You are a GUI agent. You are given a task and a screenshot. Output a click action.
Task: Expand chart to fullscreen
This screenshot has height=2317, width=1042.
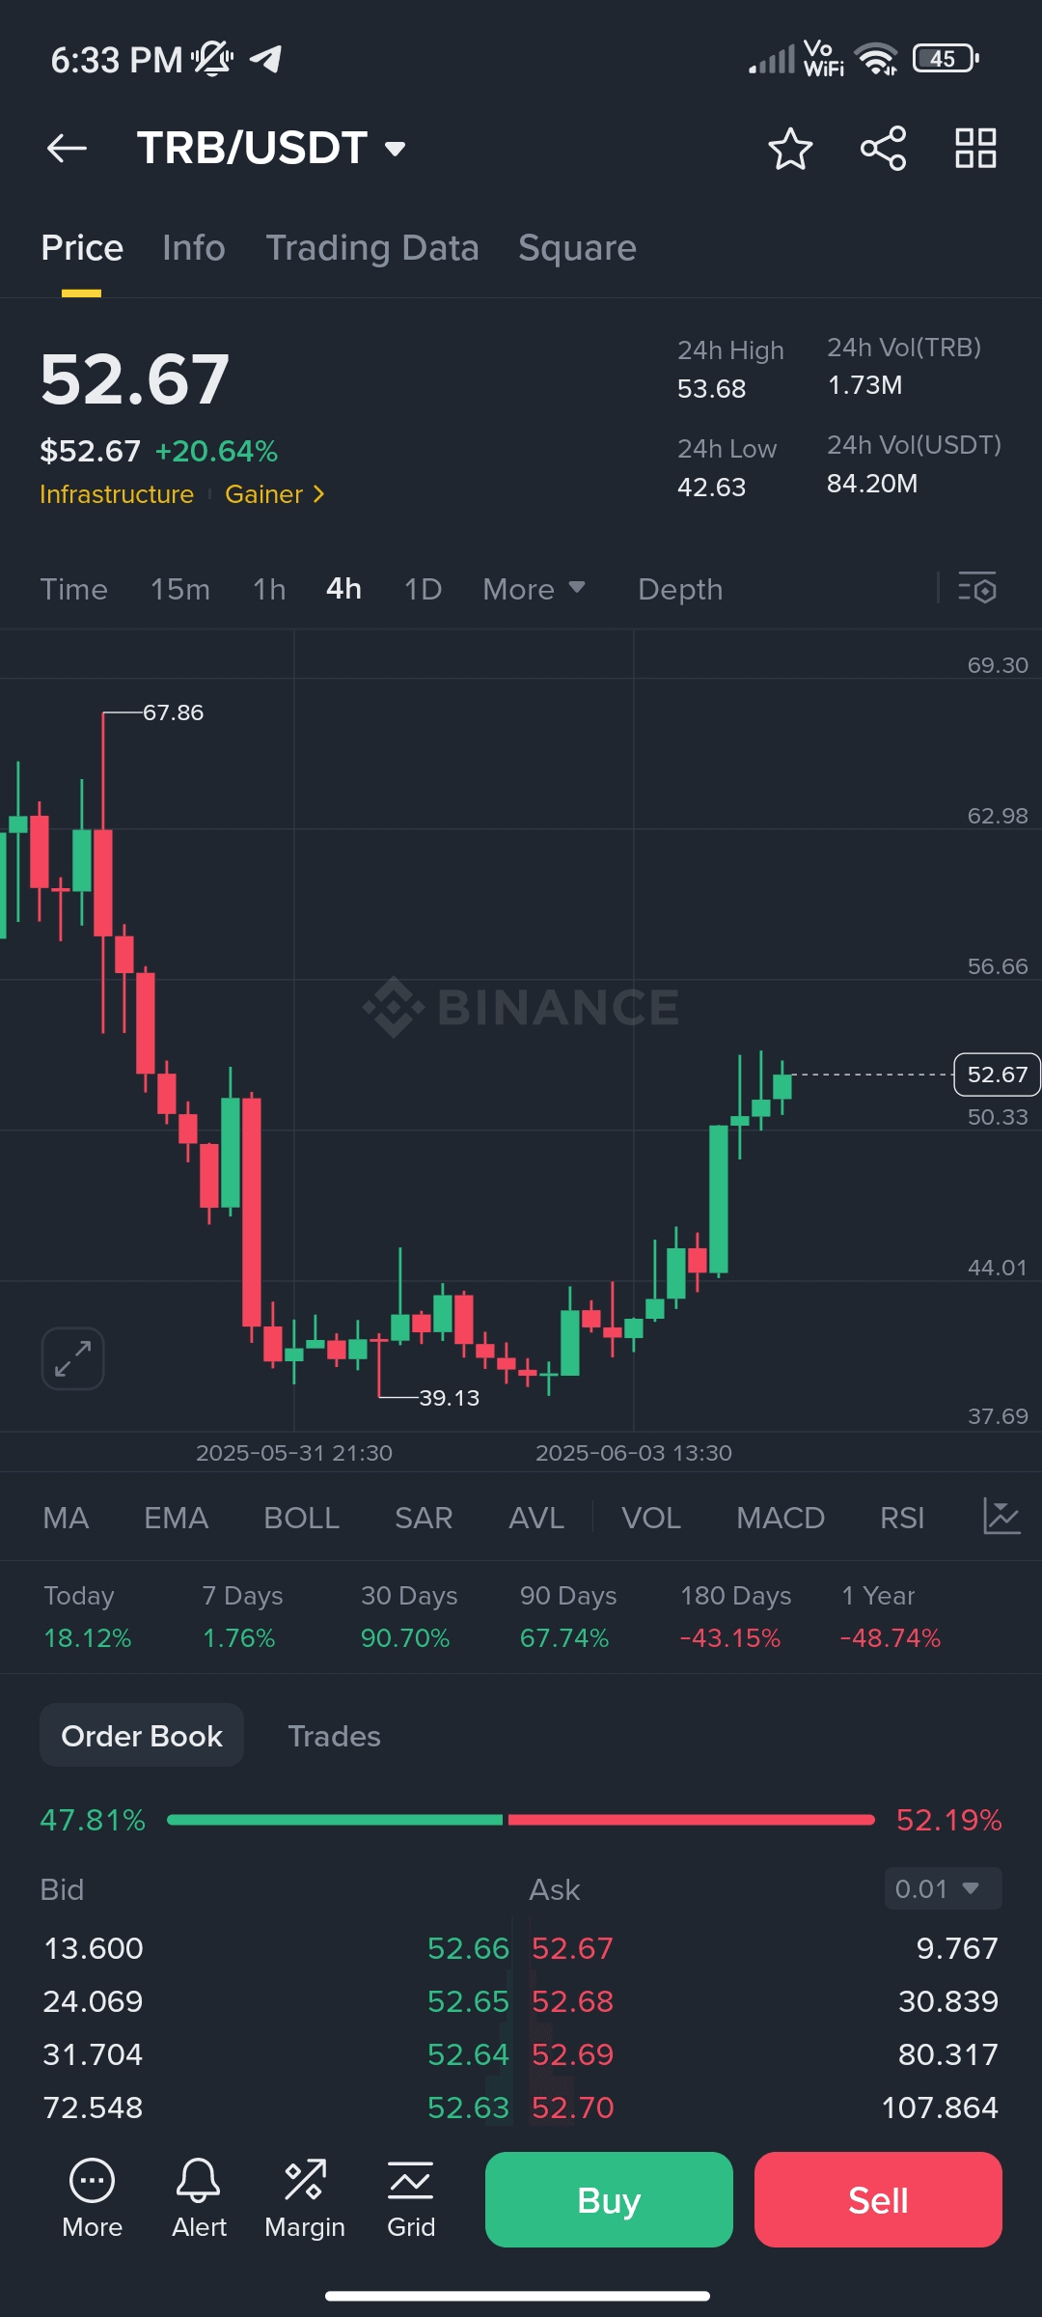[72, 1358]
